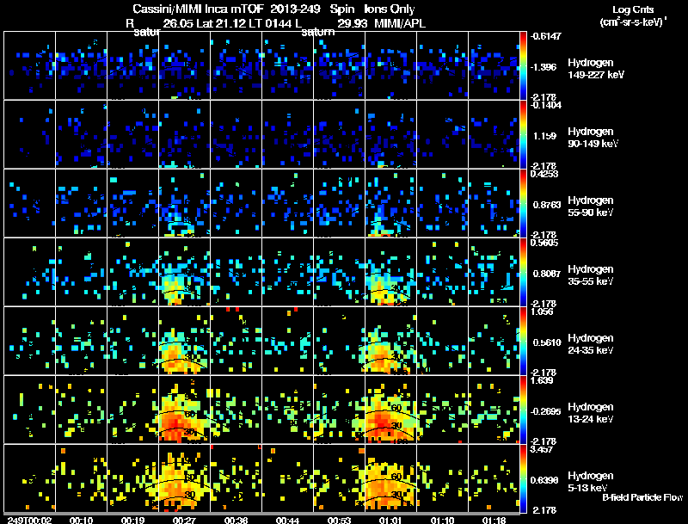The height and width of the screenshot is (524, 688).
Task: Select the 01:01 panel in 13-24 keV row
Action: pos(390,410)
